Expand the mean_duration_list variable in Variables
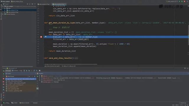This screenshot has height=106, width=189. (x=40, y=80)
